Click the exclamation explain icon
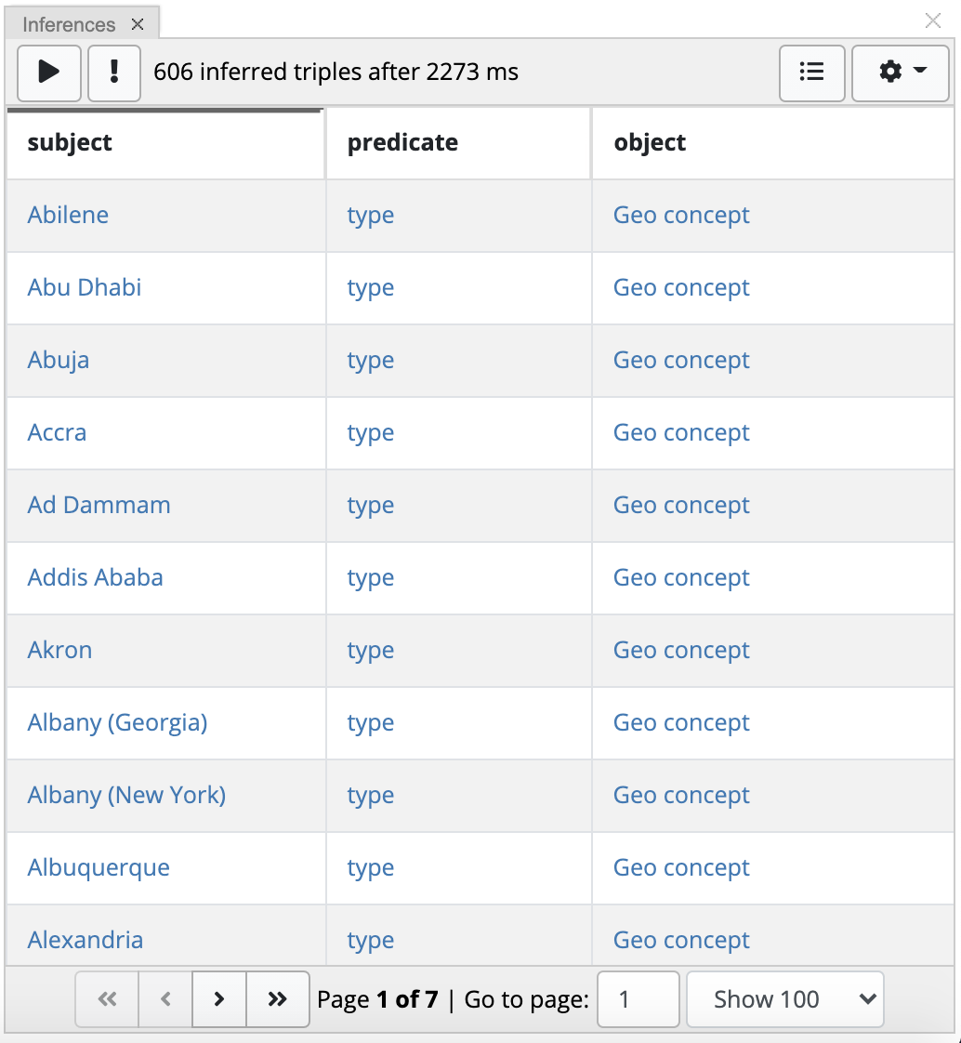The width and height of the screenshot is (961, 1043). tap(113, 73)
